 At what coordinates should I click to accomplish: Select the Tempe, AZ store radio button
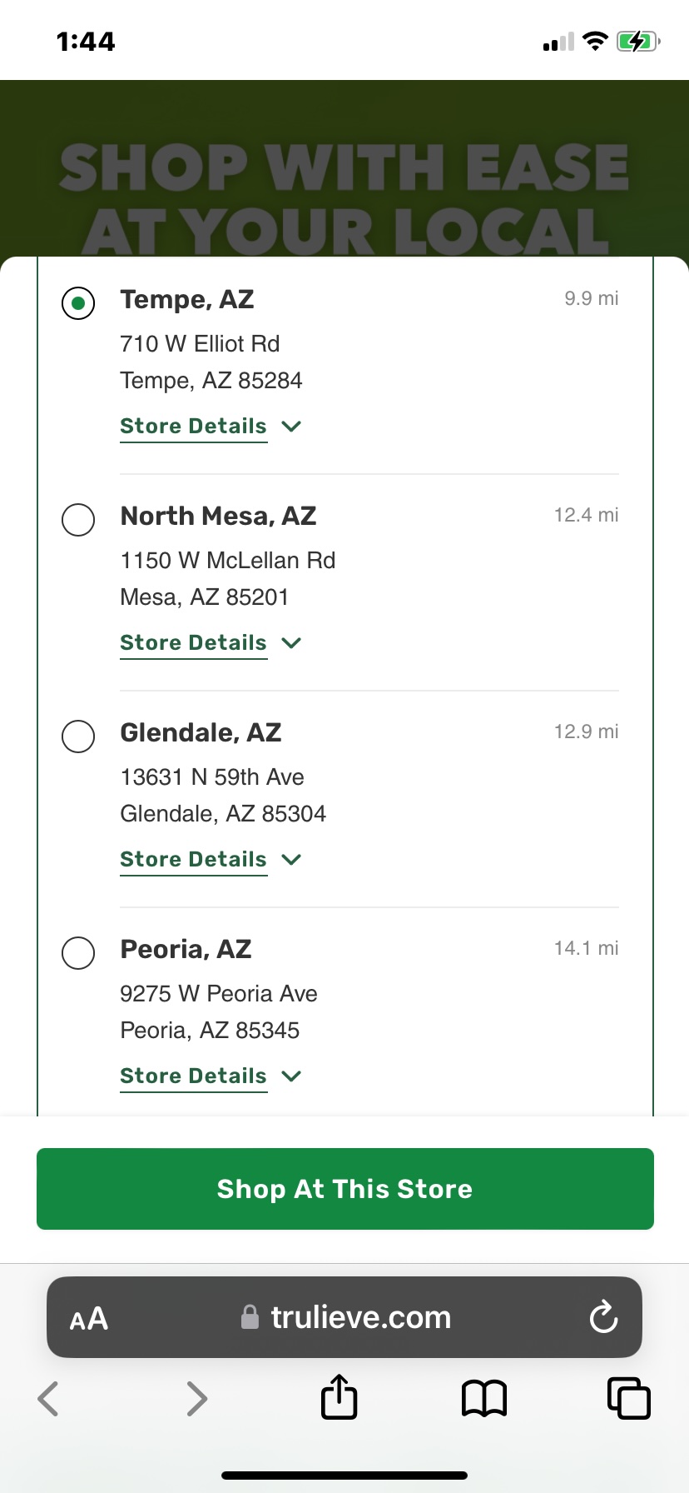point(78,303)
